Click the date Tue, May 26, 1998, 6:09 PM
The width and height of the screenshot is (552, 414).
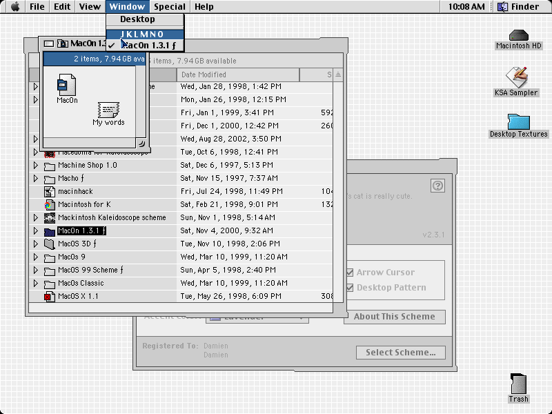coord(231,297)
